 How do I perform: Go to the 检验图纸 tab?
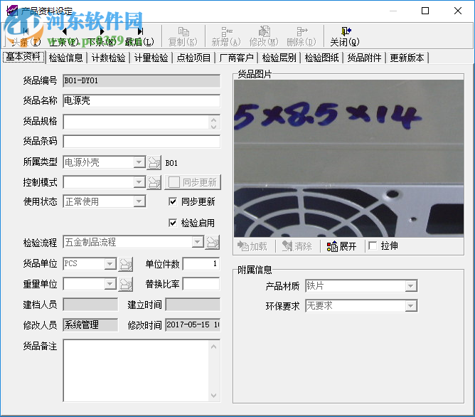(x=321, y=58)
